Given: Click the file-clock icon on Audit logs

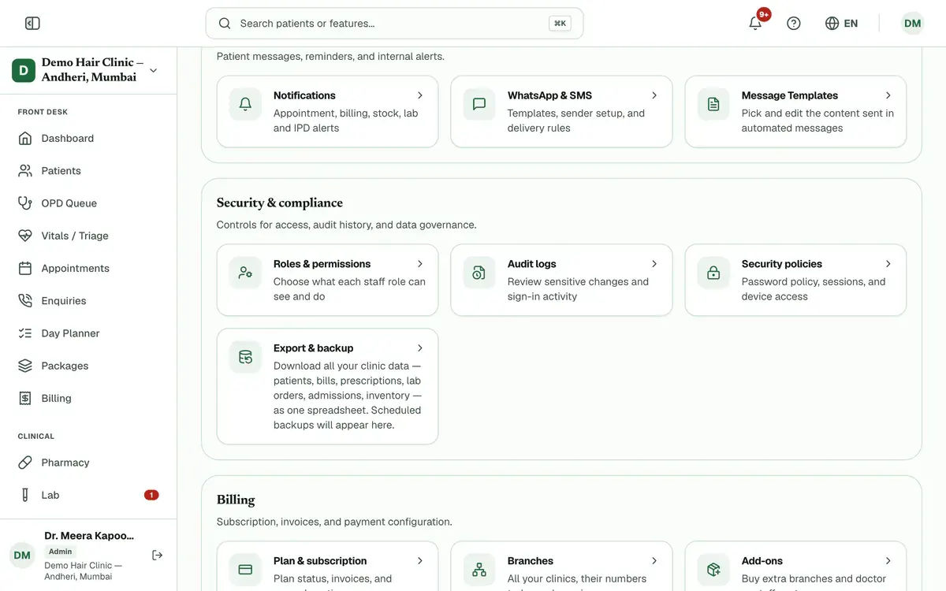Looking at the screenshot, I should pyautogui.click(x=479, y=273).
